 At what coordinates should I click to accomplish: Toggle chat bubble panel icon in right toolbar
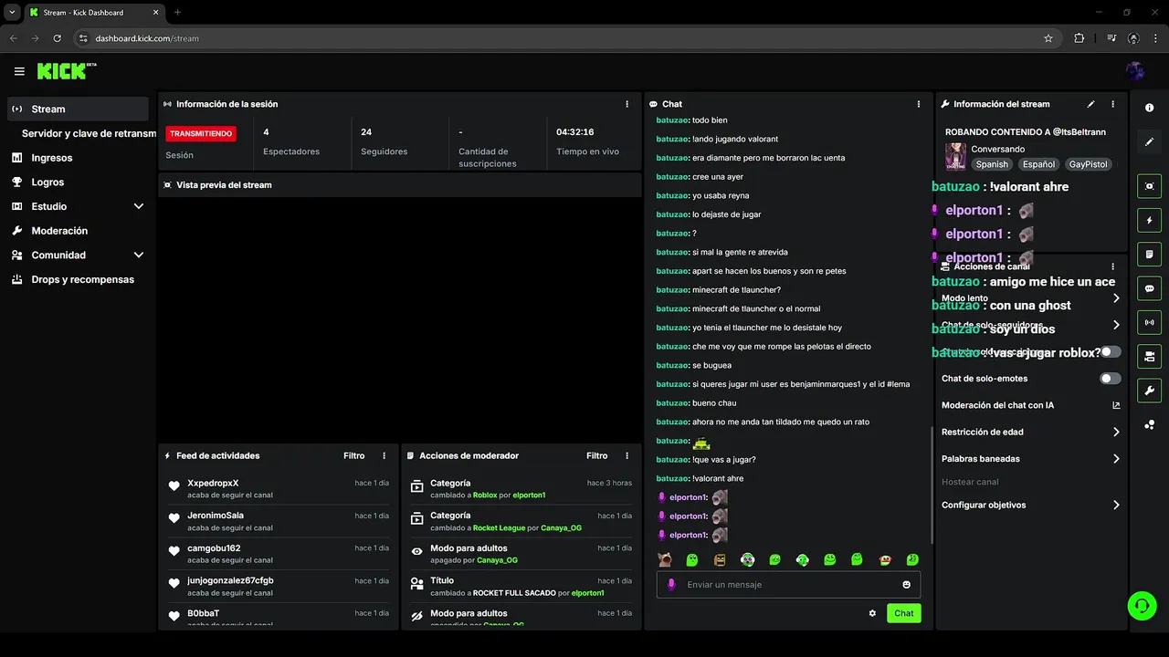coord(1149,288)
